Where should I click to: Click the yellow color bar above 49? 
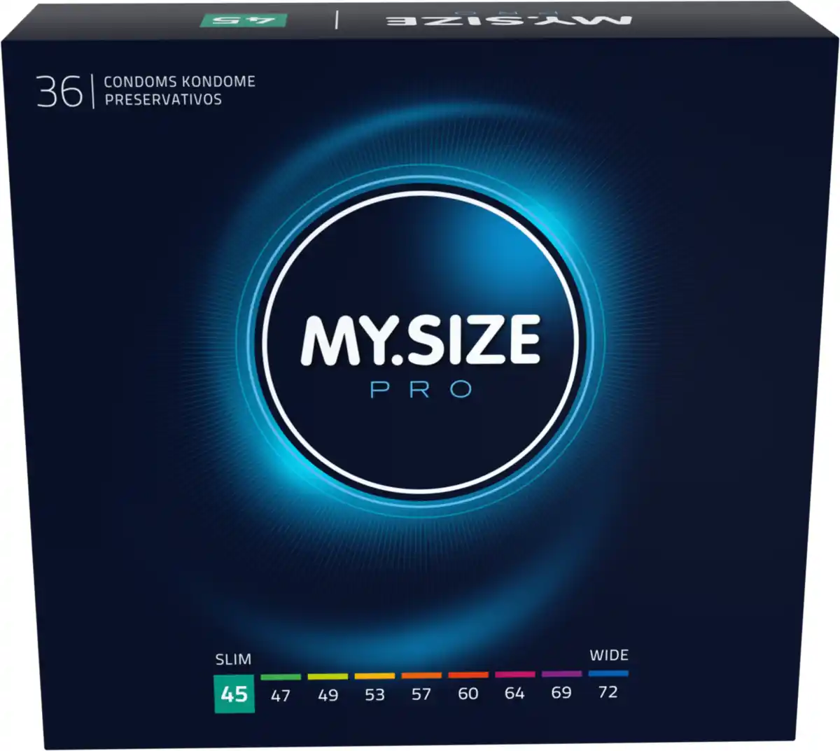[x=328, y=677]
